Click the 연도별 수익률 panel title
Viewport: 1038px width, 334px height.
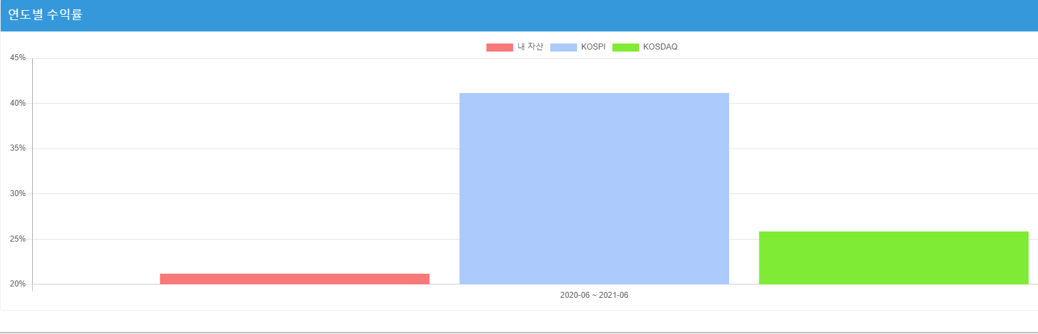tap(45, 15)
